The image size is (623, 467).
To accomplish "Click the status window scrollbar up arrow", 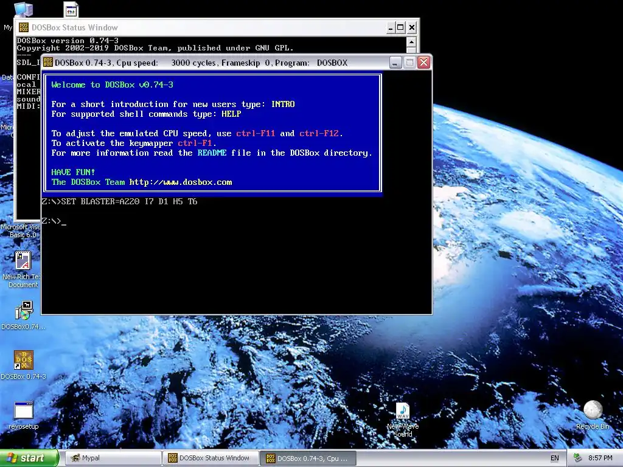I will click(x=411, y=42).
